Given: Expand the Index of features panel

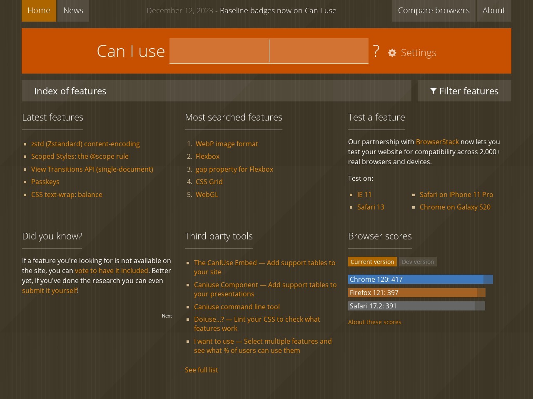Looking at the screenshot, I should 216,91.
